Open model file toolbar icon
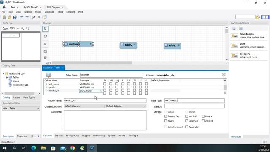270x152 pixels. pos(10,17)
